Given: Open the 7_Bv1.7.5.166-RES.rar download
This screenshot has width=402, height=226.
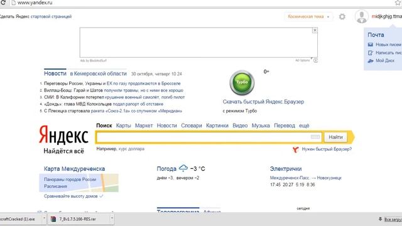Looking at the screenshot, I should pos(78,219).
